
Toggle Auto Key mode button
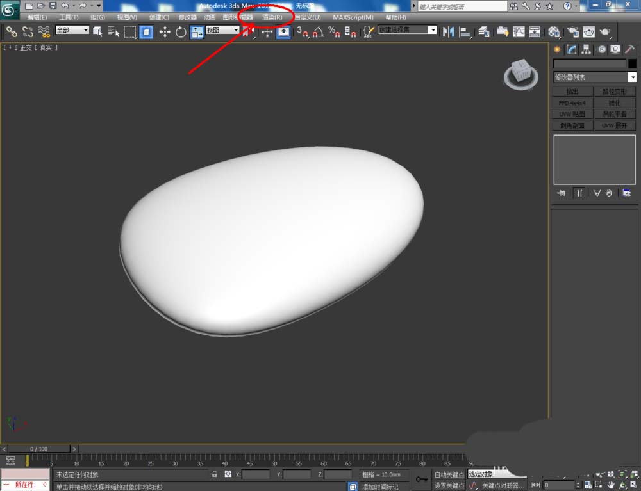click(449, 474)
